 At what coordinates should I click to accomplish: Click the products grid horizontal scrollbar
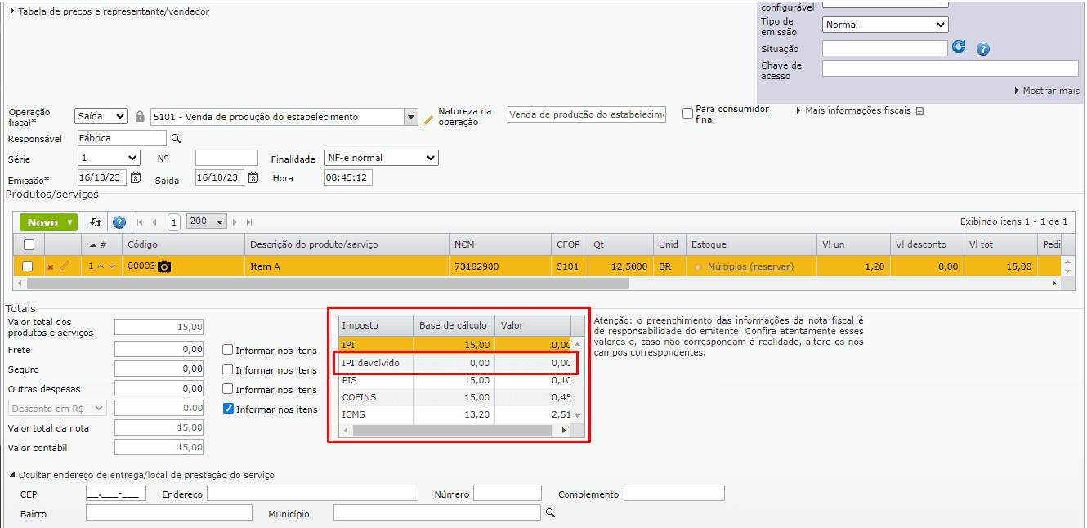[327, 283]
